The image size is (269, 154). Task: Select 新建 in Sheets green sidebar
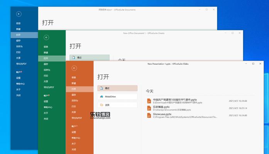coord(46,52)
